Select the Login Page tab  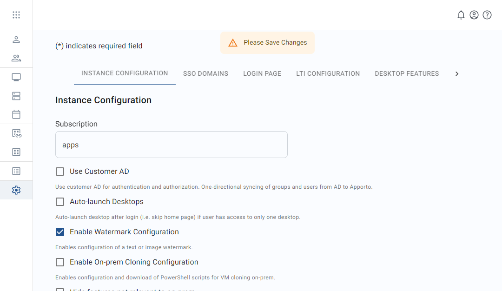262,73
